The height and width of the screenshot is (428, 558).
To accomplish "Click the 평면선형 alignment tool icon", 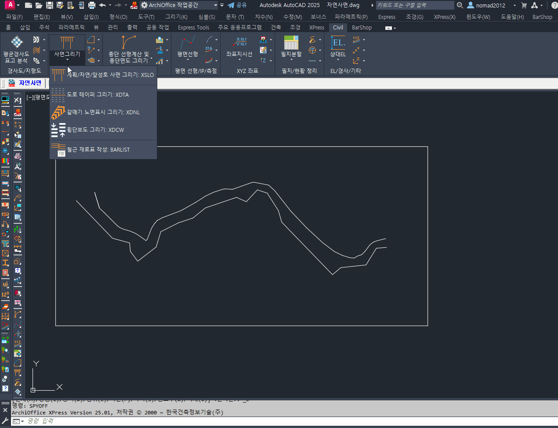I will 188,43.
